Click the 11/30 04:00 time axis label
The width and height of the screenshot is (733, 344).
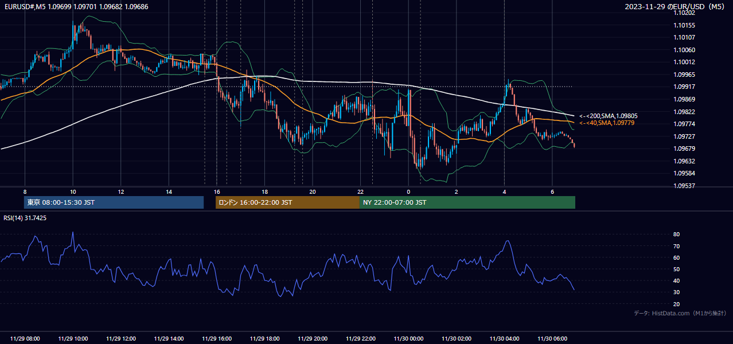[504, 339]
